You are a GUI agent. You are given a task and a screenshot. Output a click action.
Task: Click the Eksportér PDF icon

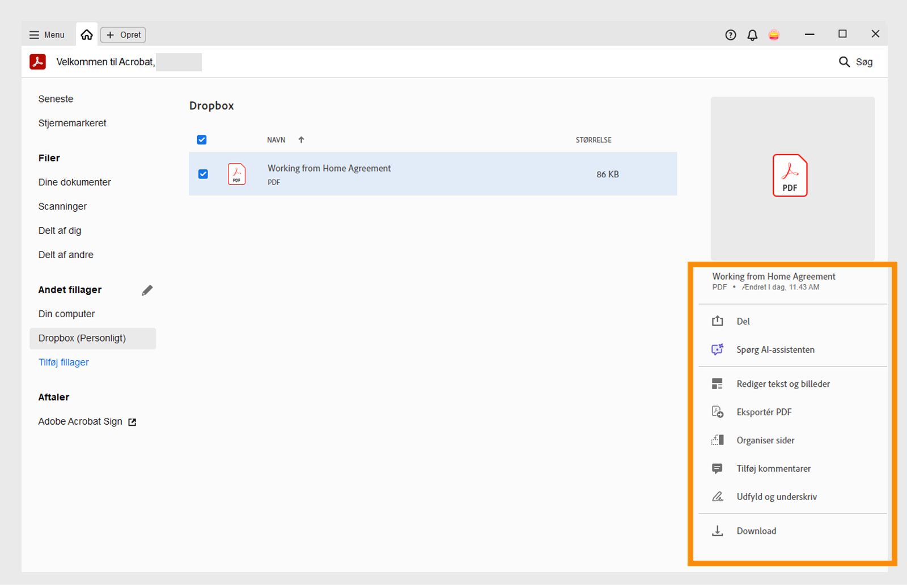pos(718,412)
